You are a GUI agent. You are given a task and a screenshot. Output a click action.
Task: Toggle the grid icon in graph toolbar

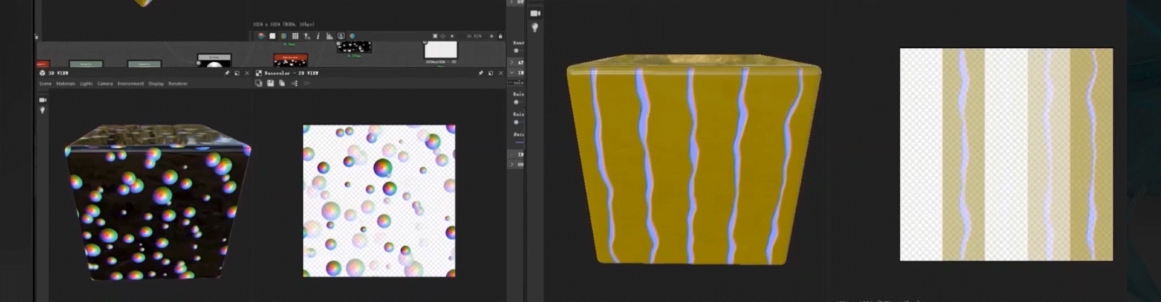tap(295, 36)
